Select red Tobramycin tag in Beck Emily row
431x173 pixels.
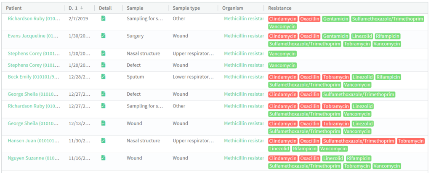click(336, 77)
